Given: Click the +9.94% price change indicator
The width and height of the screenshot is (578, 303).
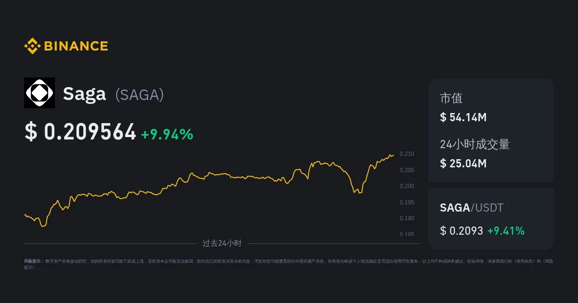Looking at the screenshot, I should point(167,135).
